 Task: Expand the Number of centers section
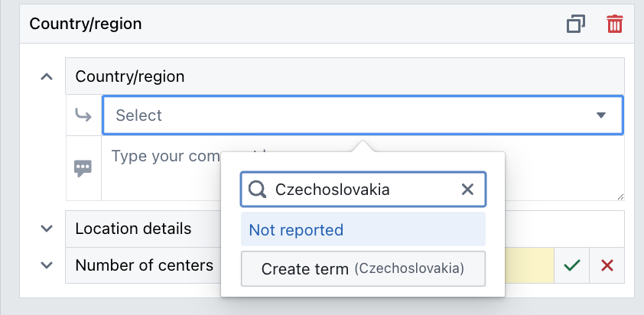pos(47,265)
